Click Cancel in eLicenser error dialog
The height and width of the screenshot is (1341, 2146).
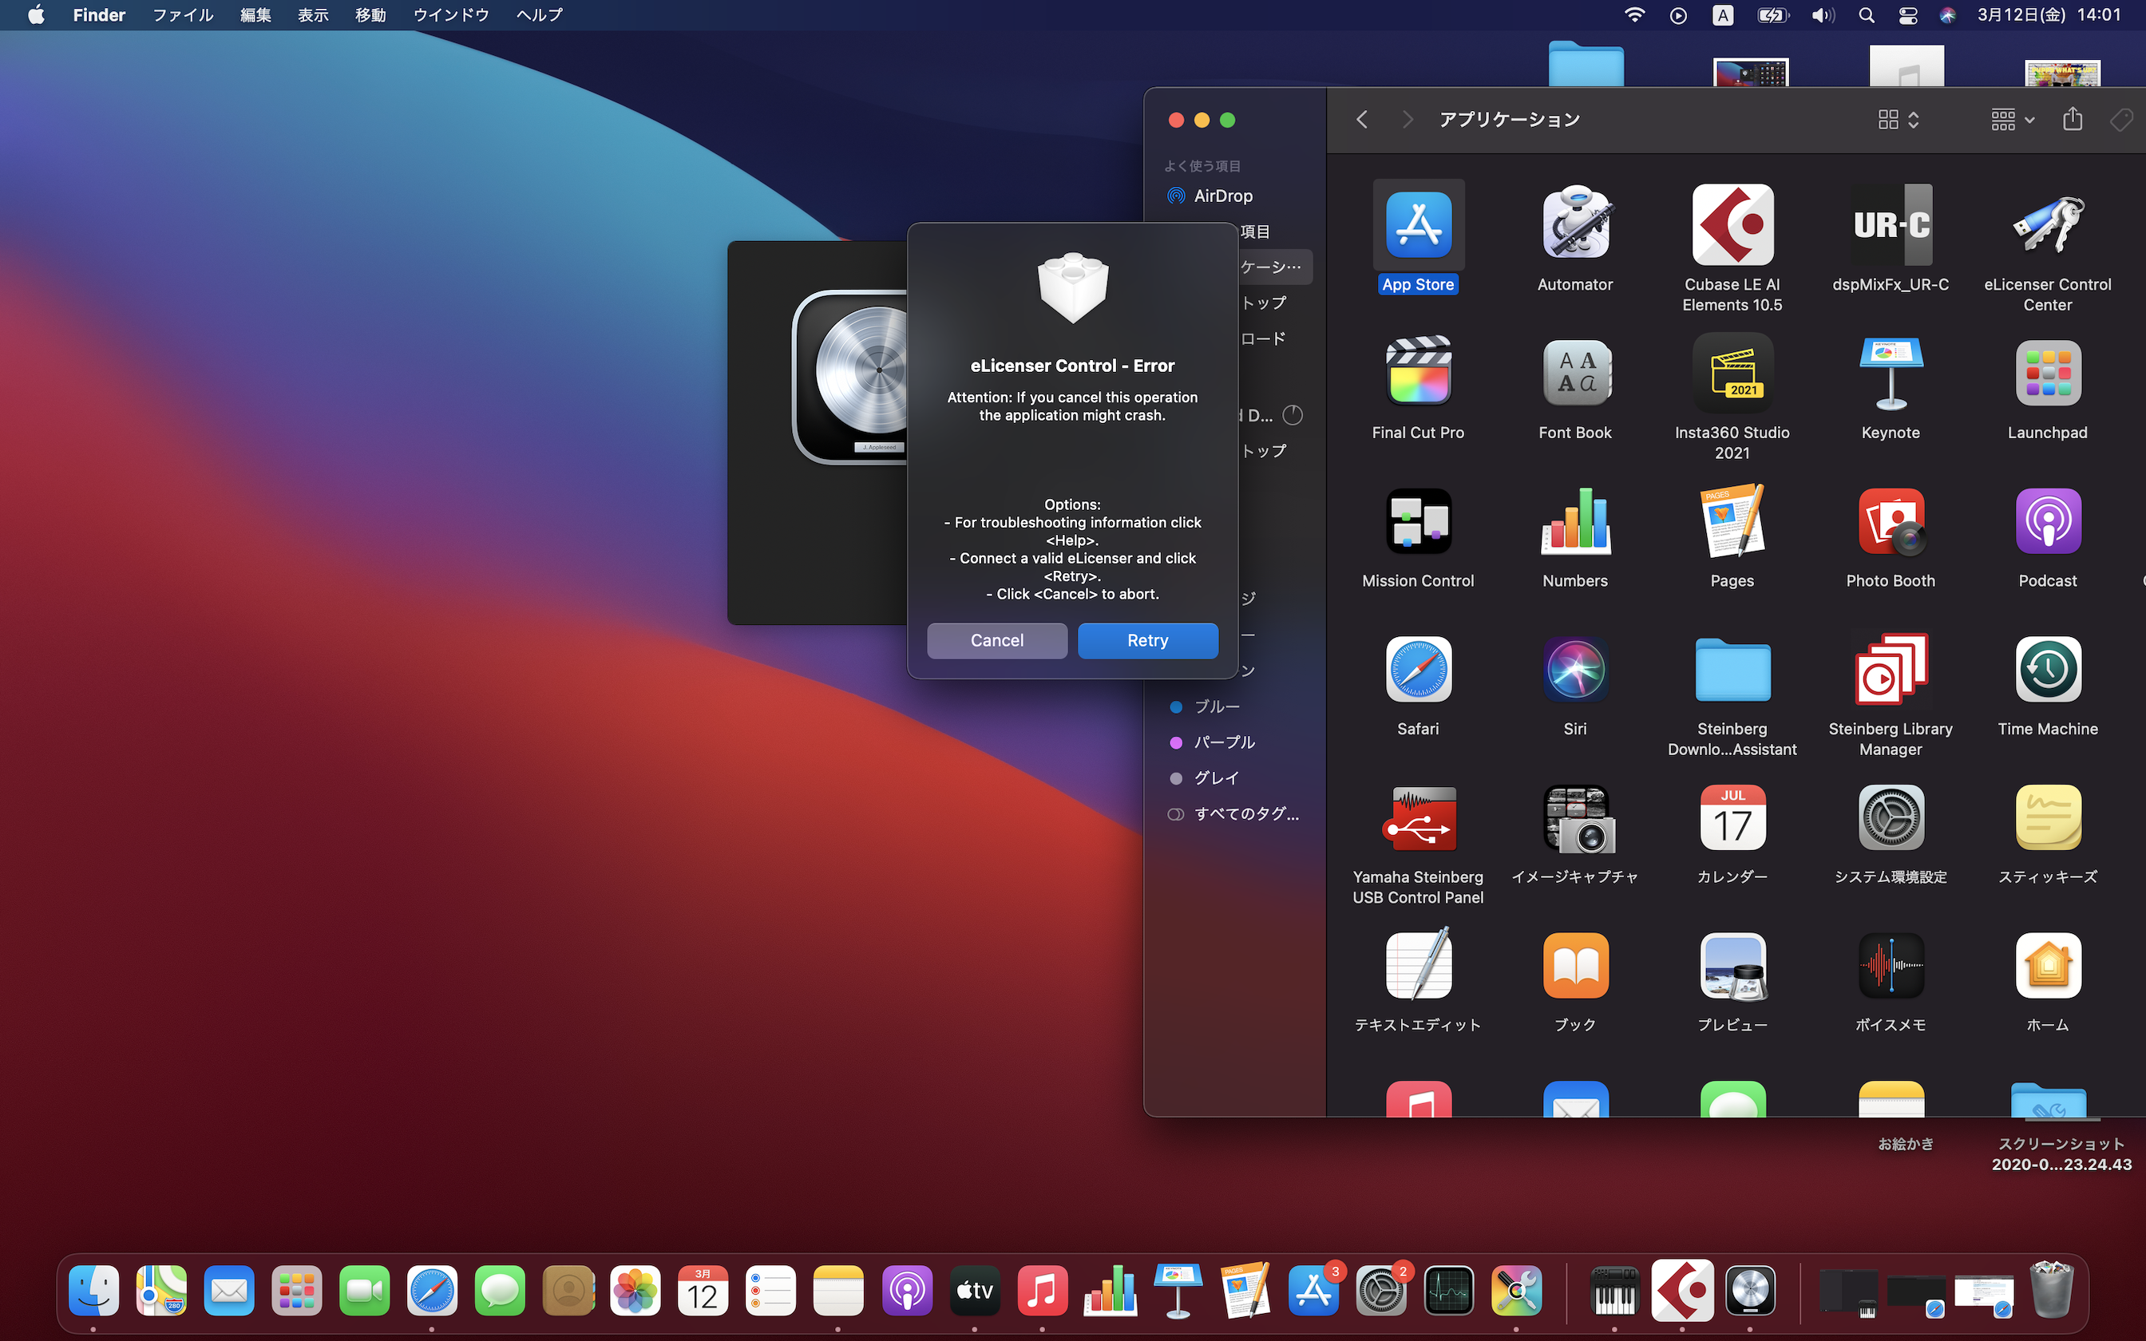coord(996,640)
